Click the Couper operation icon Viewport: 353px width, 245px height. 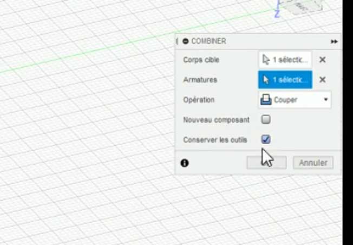[x=266, y=100]
